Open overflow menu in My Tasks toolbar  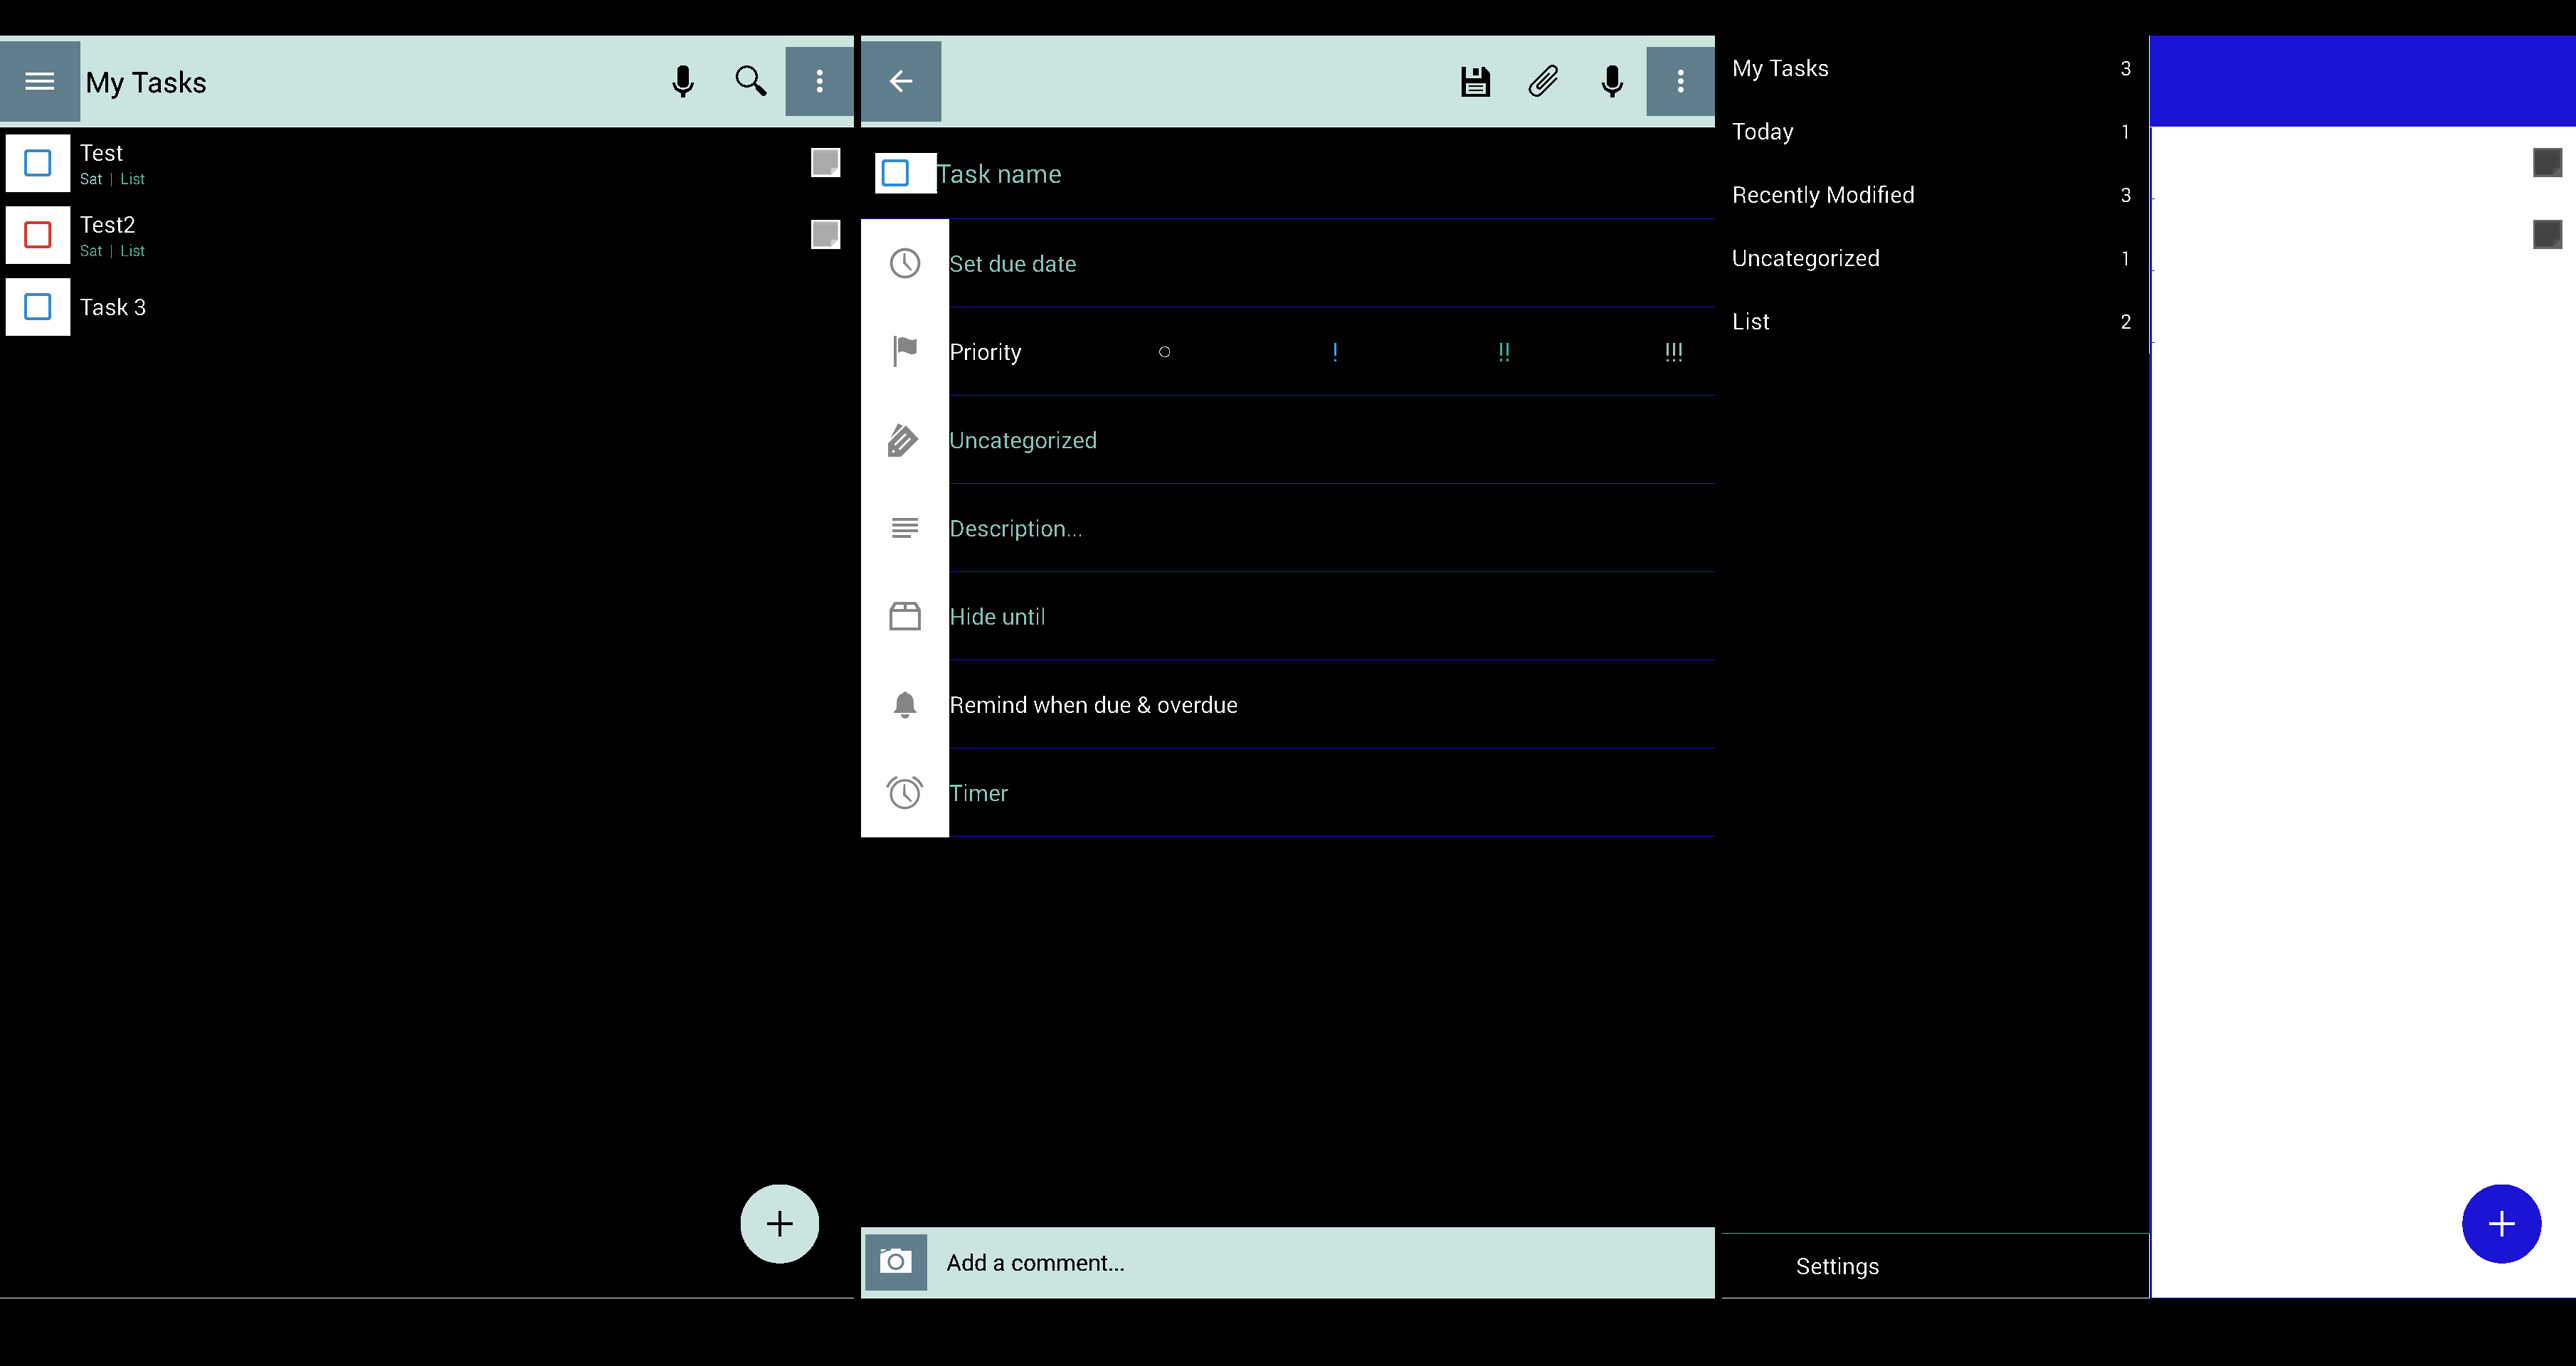(819, 81)
